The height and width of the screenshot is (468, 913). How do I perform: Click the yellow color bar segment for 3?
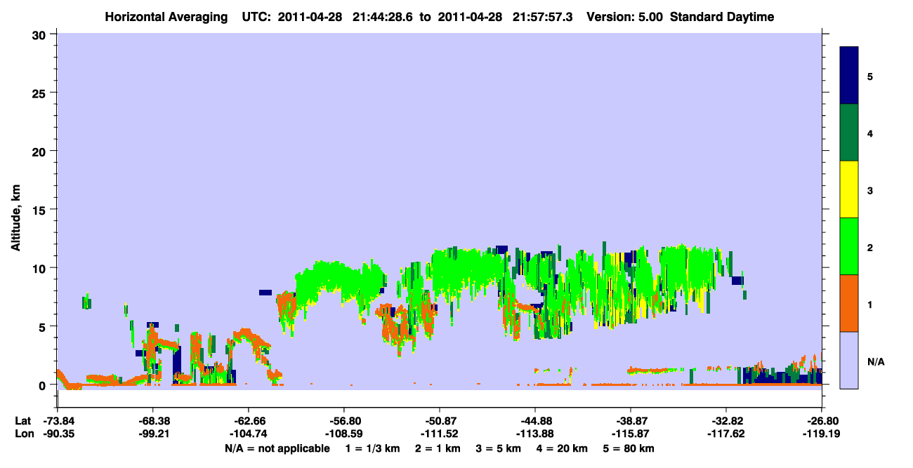[x=849, y=189]
